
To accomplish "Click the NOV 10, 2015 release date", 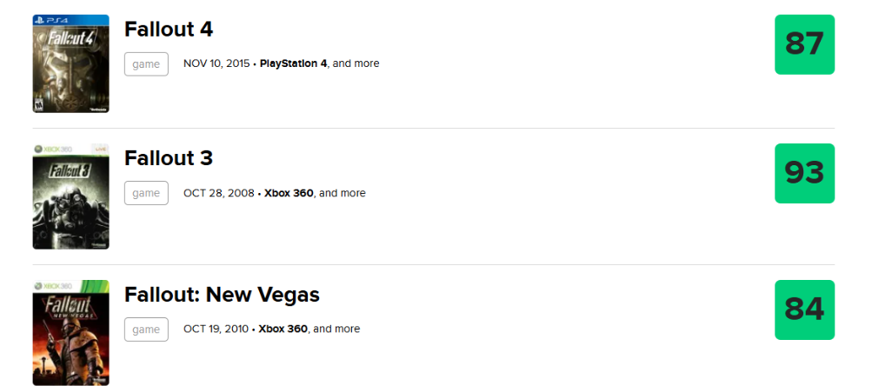I will [216, 63].
